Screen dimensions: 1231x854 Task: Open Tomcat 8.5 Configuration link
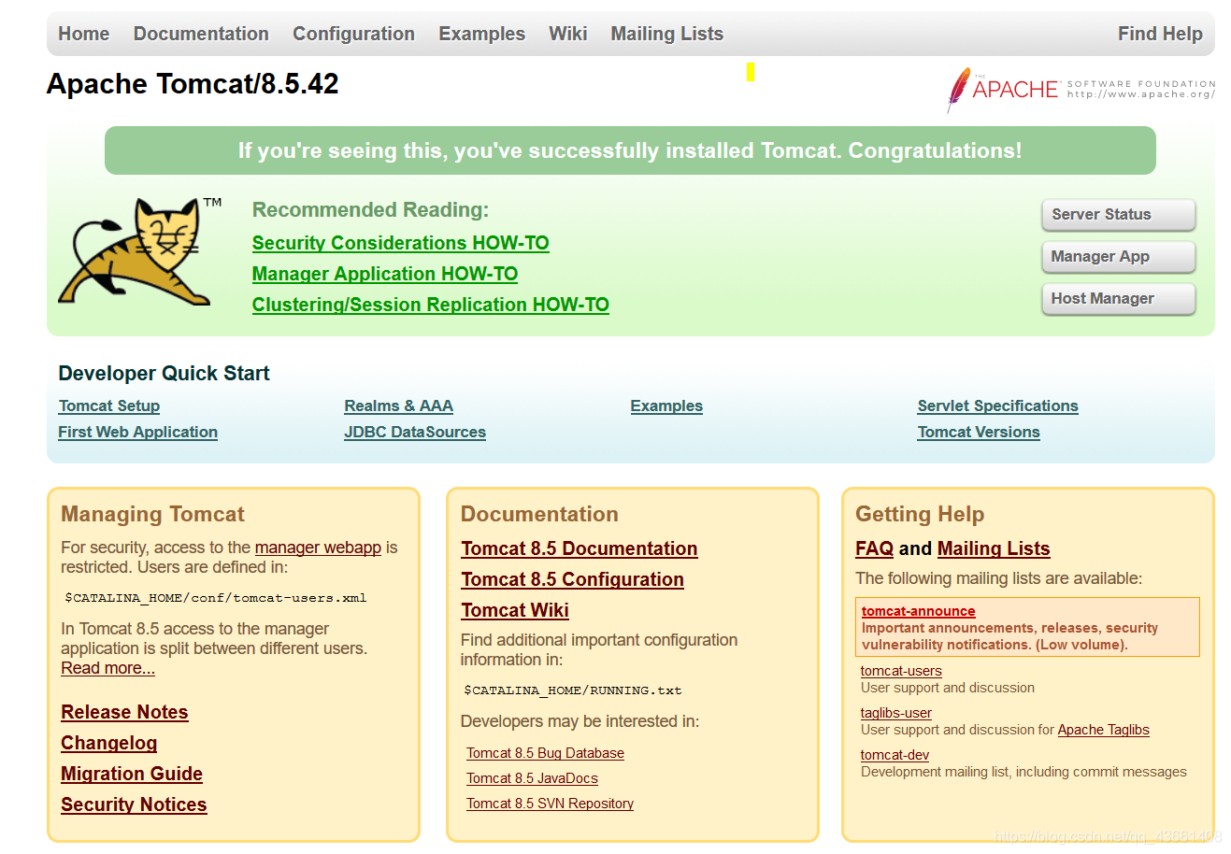tap(573, 579)
